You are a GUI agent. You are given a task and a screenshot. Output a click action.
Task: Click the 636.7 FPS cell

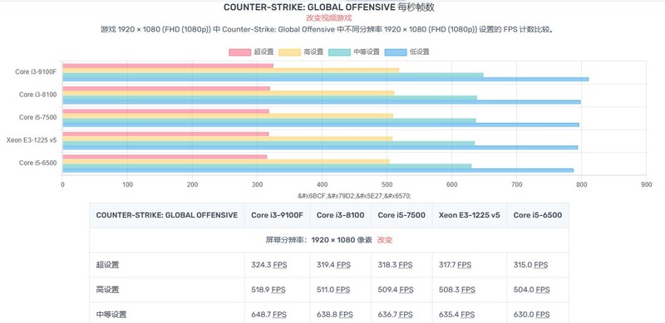[401, 313]
